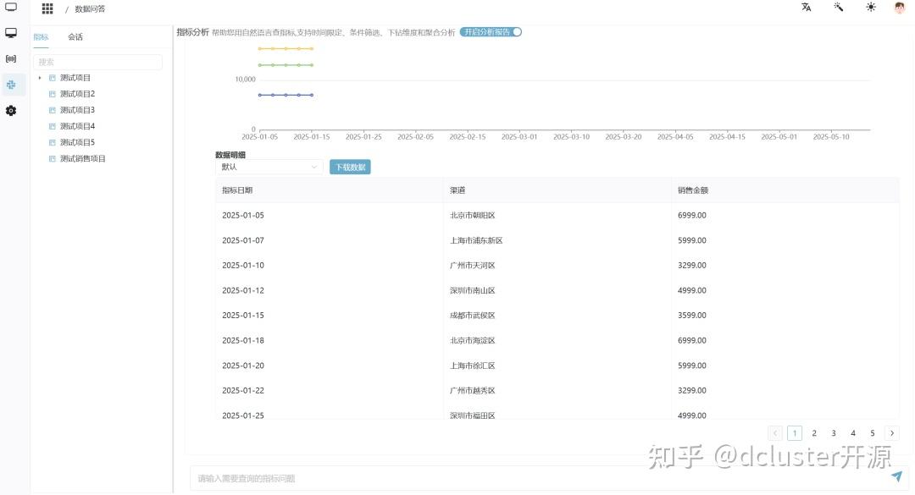Click the send arrow in question box

(896, 477)
